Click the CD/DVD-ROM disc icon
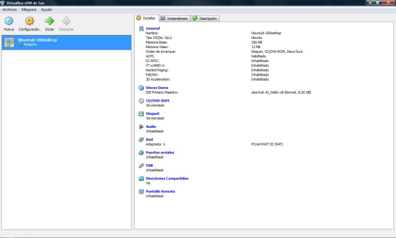This screenshot has width=396, height=238. coord(141,101)
